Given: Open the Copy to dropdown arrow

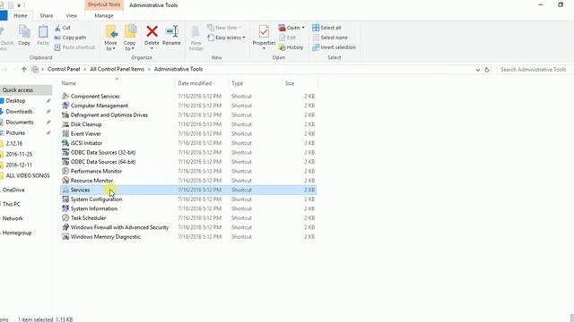Looking at the screenshot, I should 133,49.
